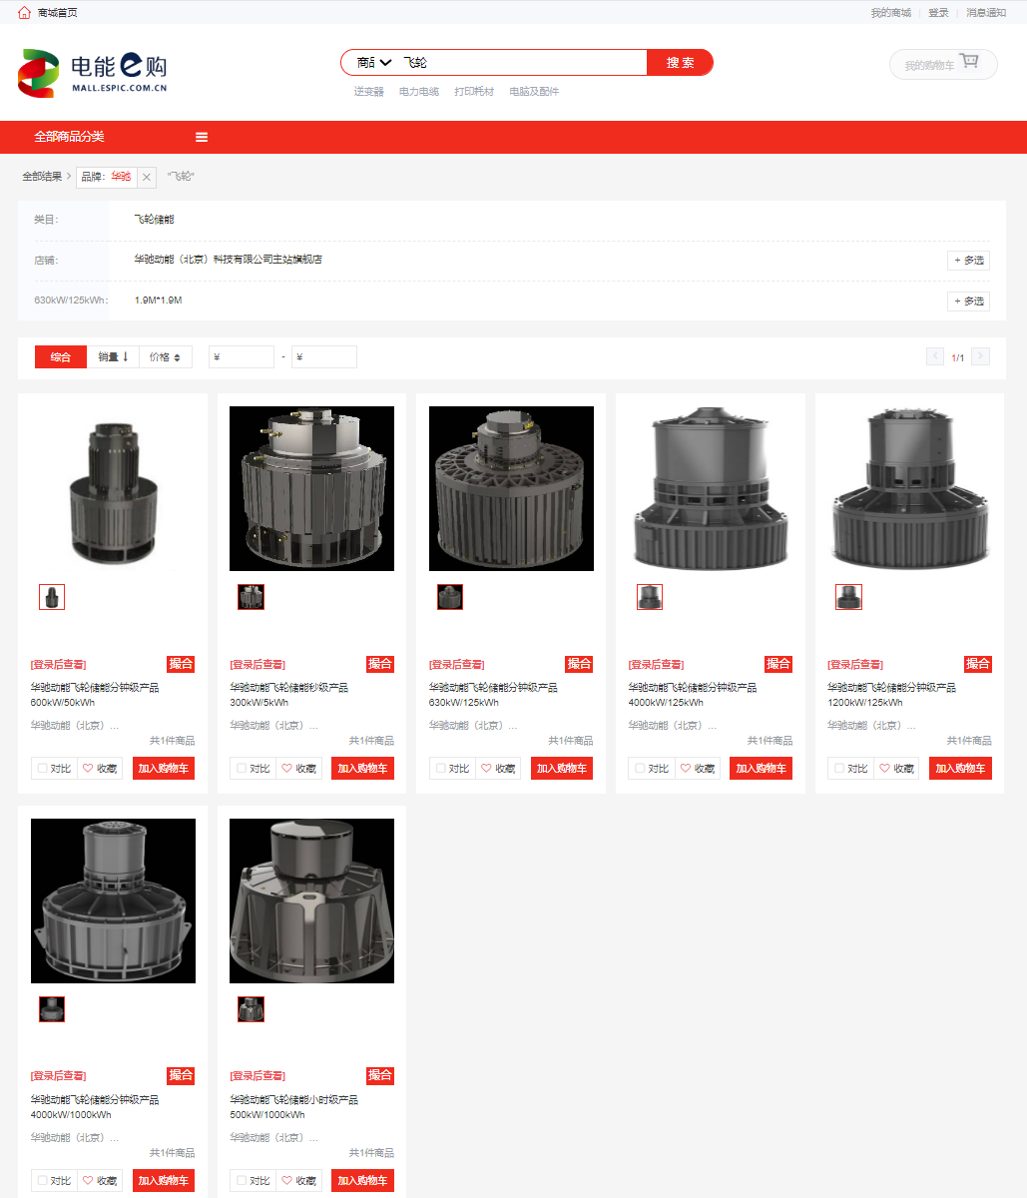
Task: Favorite the 4000kW/125kWh product heart
Action: [685, 769]
